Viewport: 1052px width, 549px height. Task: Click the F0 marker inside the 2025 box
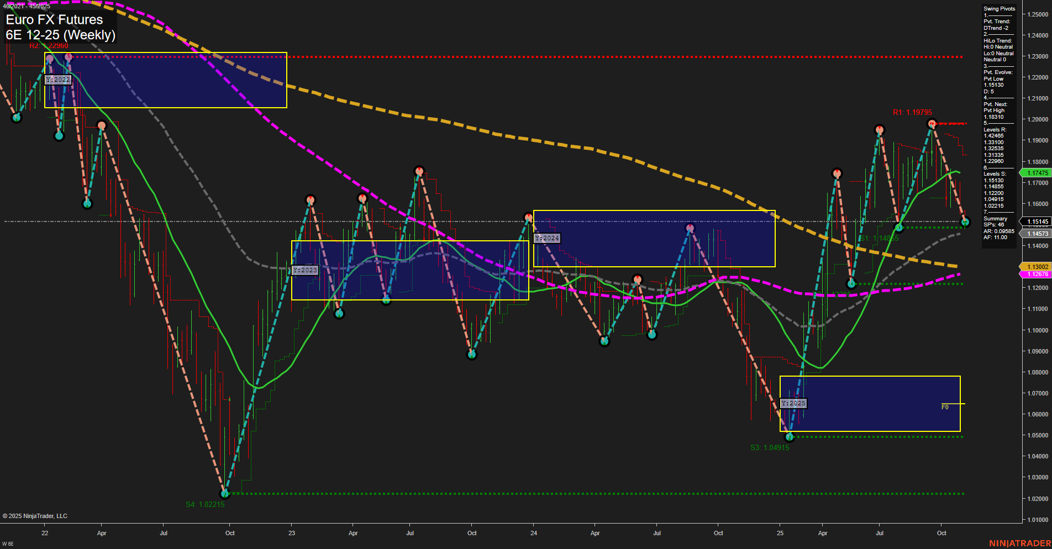pyautogui.click(x=945, y=406)
